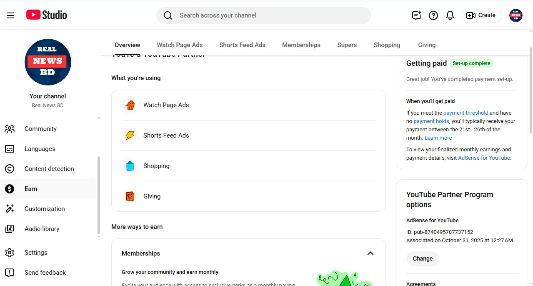Click the Create button
The image size is (533, 286).
(481, 15)
